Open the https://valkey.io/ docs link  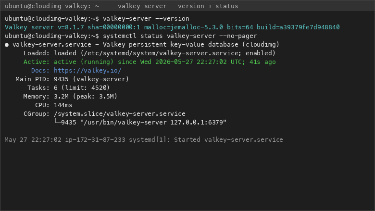pos(87,71)
